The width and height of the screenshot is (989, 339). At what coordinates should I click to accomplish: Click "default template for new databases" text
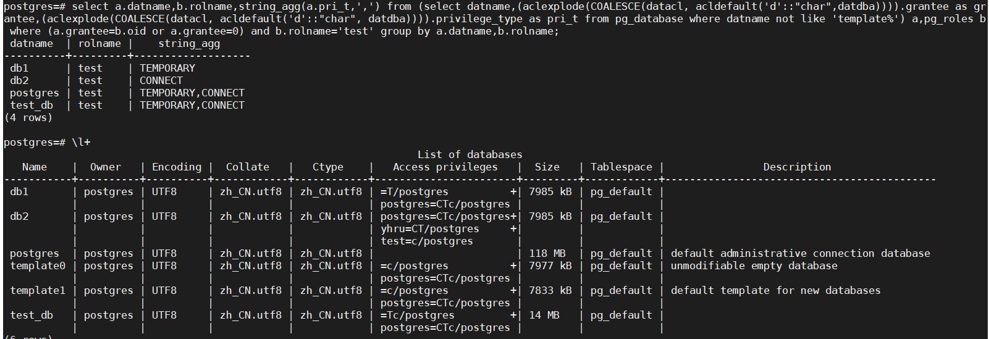(x=775, y=290)
